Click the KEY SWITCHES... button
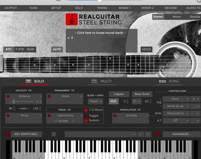 coord(26,134)
